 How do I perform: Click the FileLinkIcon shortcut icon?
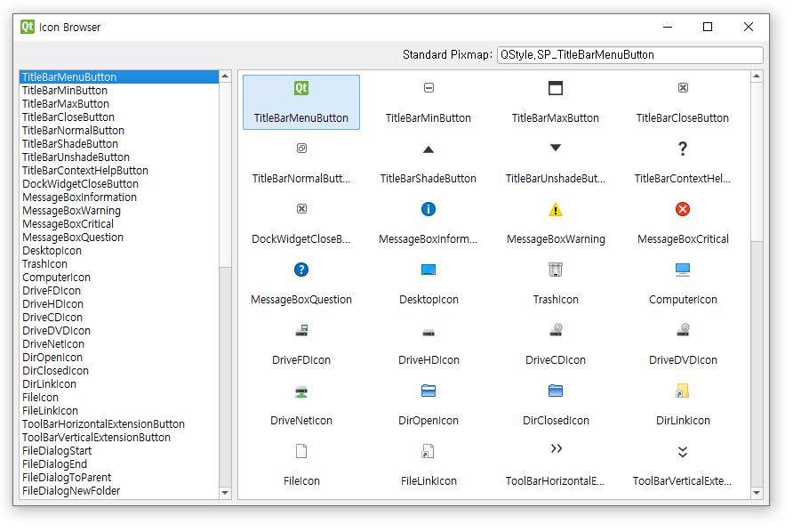(429, 451)
